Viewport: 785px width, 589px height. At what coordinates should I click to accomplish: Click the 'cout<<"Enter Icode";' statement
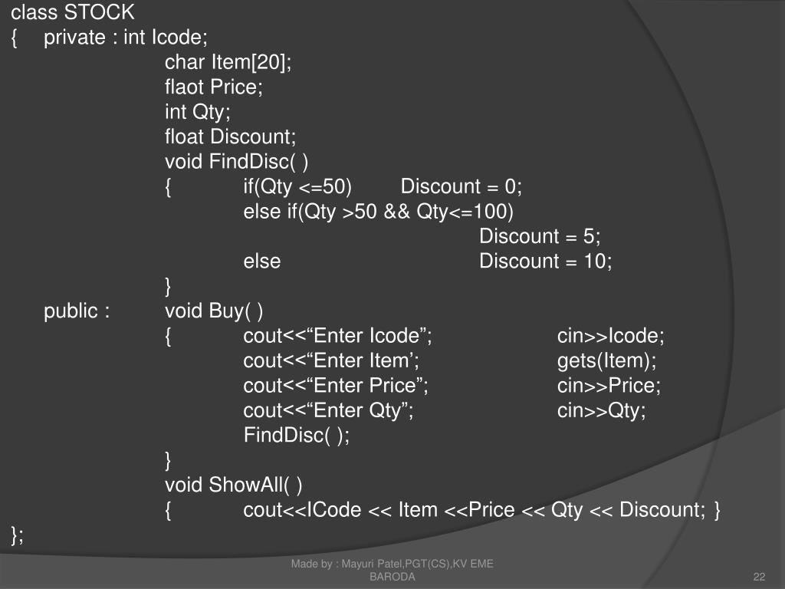click(337, 336)
